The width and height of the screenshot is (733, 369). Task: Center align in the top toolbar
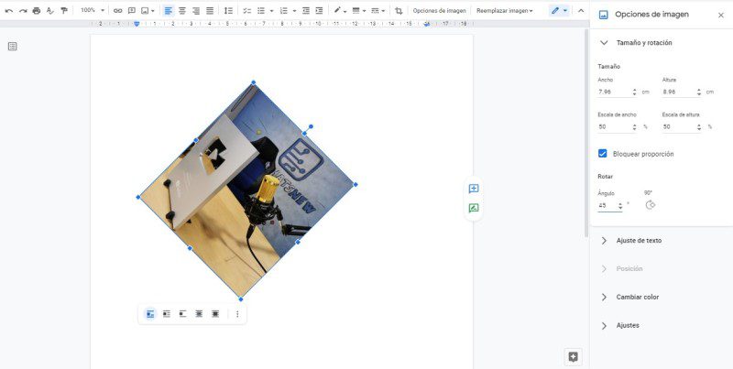tap(182, 10)
